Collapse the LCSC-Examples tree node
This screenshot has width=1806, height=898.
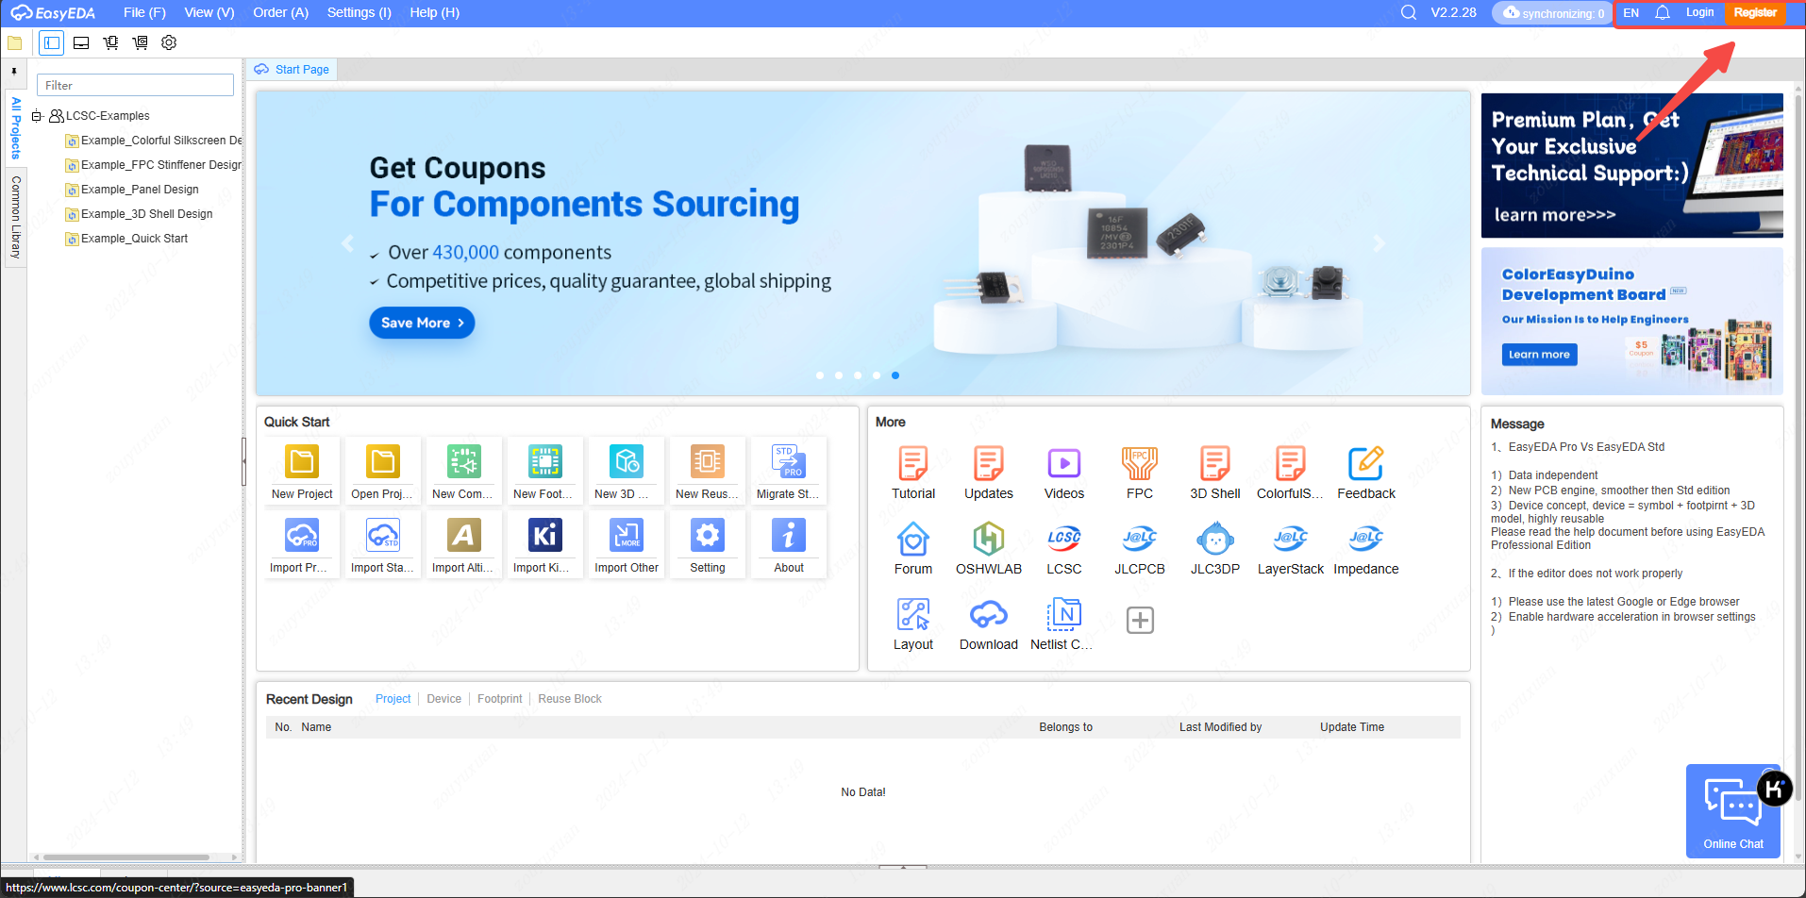tap(37, 116)
